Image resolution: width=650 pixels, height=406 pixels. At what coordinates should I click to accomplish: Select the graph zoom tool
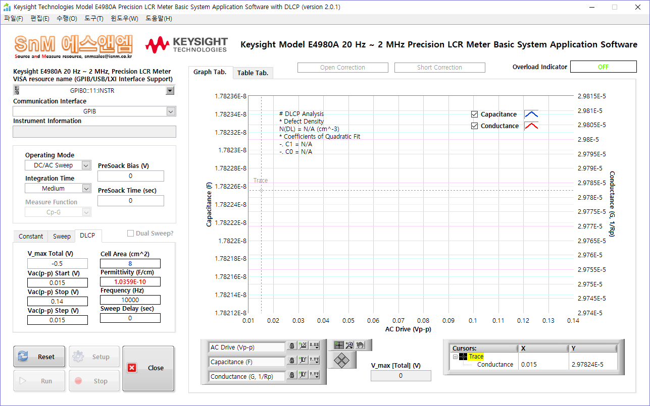click(x=349, y=345)
